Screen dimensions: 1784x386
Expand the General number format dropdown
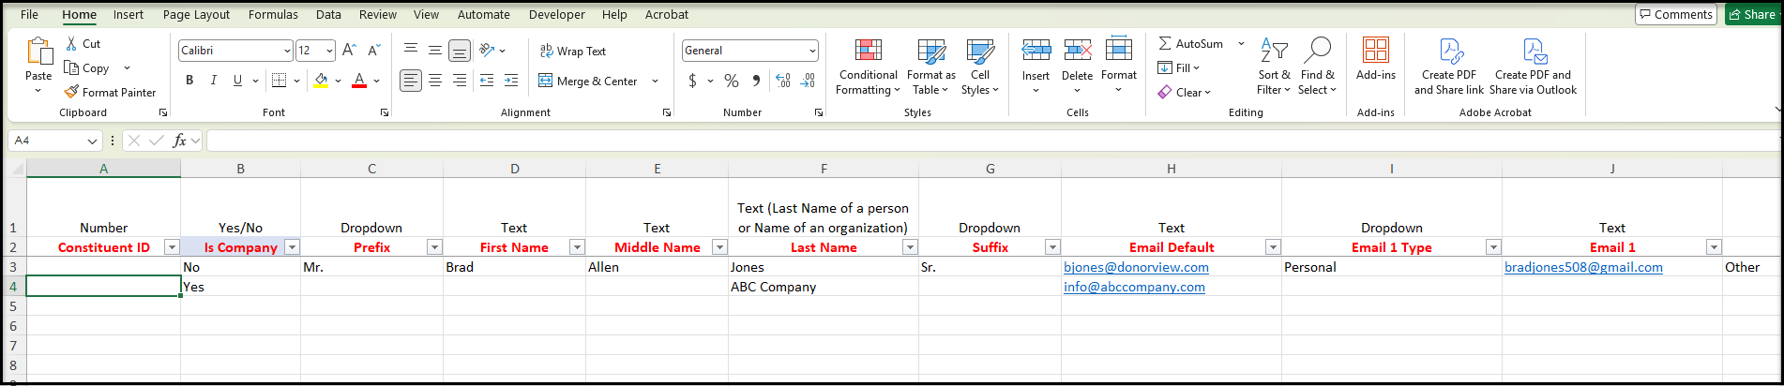812,51
